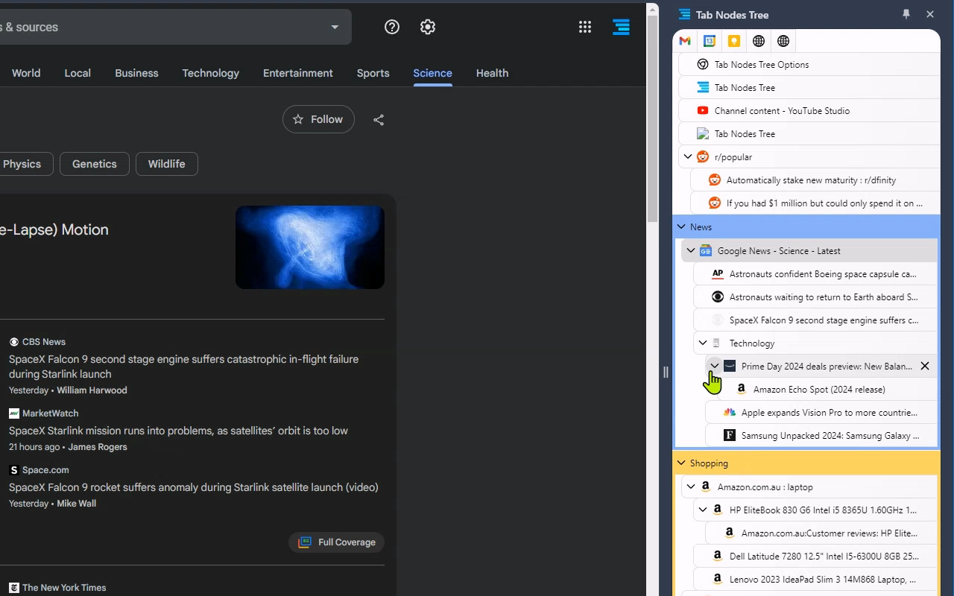Image resolution: width=954 pixels, height=596 pixels.
Task: Open the Google Calendar pinned tab
Action: [710, 41]
